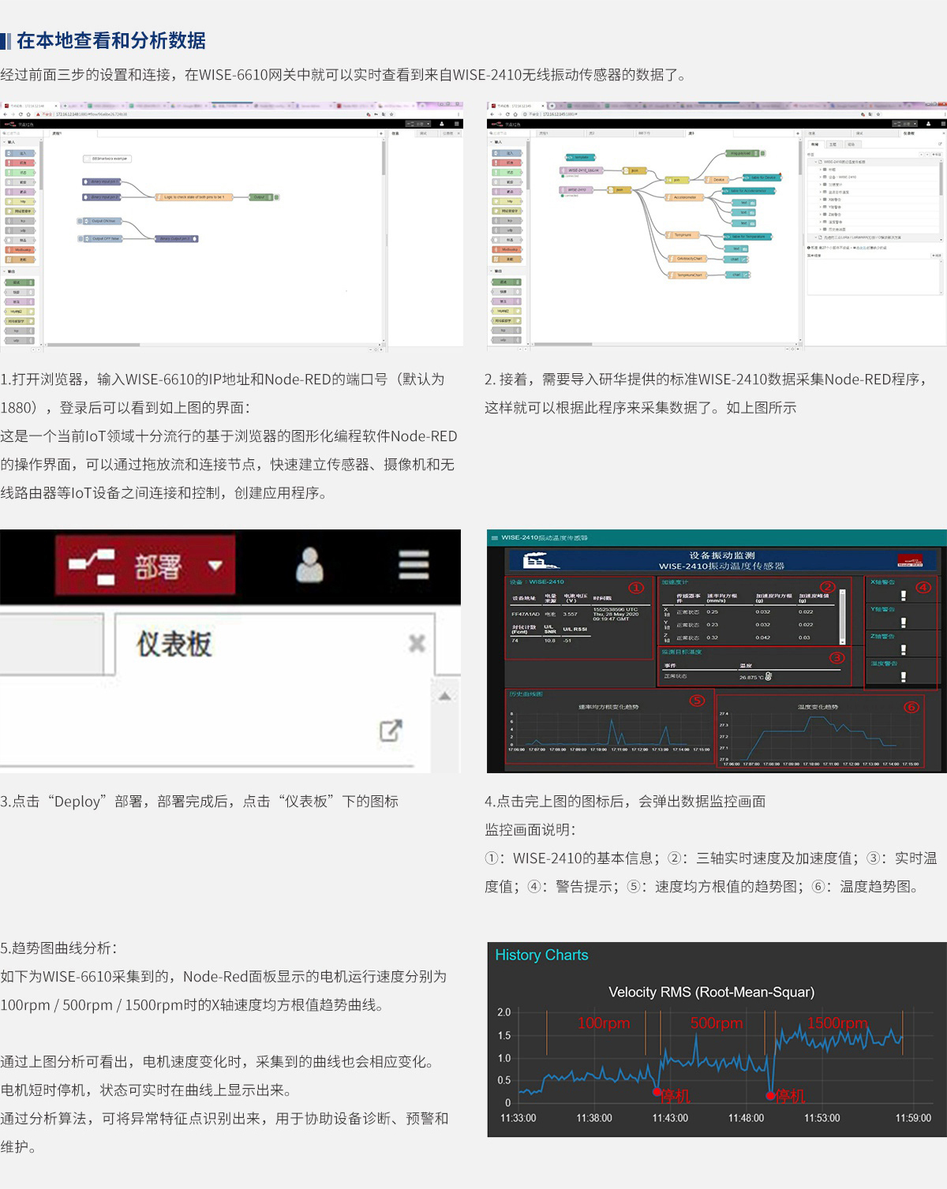Expand the X轴警告 group in layout tree
The width and height of the screenshot is (947, 1189).
[821, 200]
